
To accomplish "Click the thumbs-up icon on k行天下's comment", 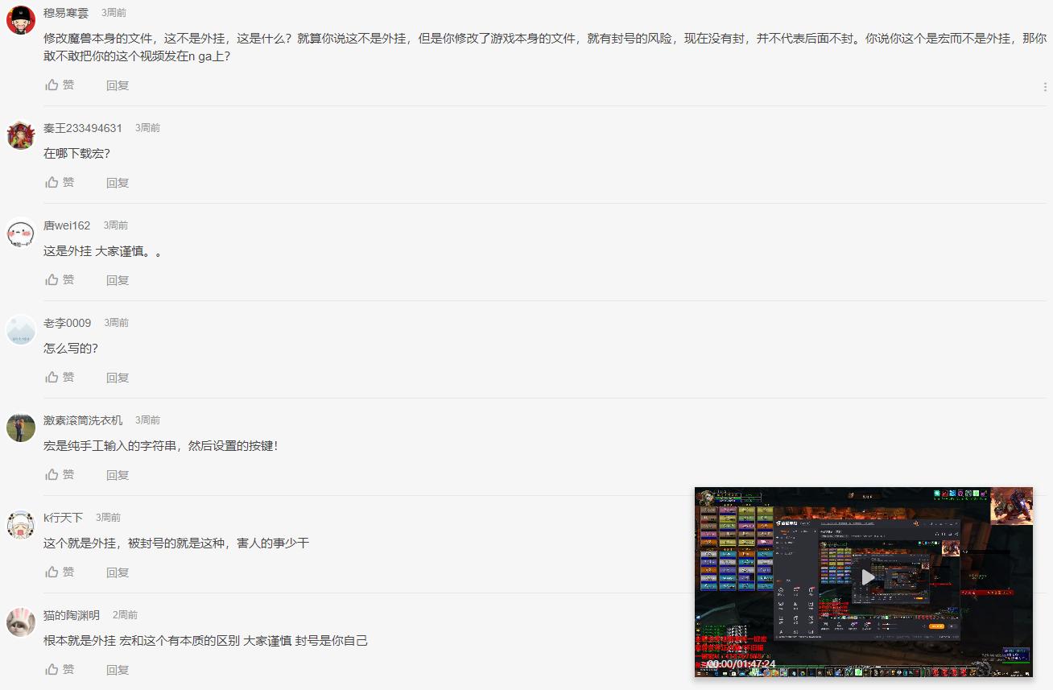I will pos(52,572).
